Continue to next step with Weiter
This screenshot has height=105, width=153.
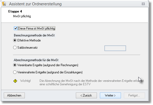coord(110,95)
